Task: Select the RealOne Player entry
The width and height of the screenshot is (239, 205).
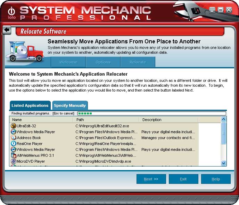Action: 30,144
